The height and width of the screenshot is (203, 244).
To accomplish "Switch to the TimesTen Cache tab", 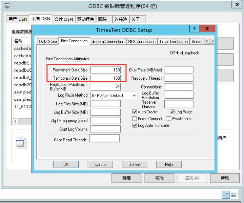I will click(x=173, y=42).
